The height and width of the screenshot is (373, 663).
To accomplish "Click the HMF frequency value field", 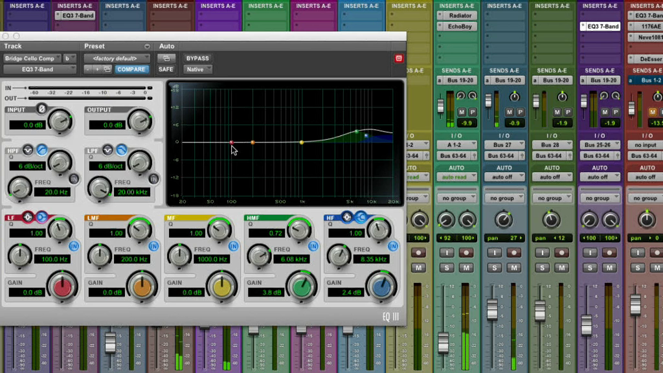I will (x=293, y=259).
